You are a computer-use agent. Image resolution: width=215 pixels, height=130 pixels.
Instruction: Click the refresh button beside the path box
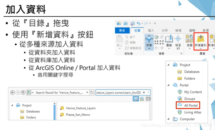point(92,92)
